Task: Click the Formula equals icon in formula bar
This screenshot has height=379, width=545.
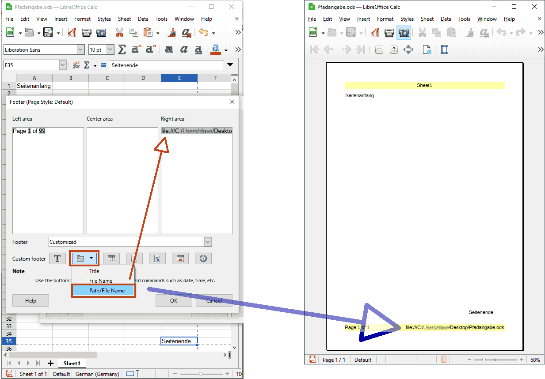Action: pyautogui.click(x=103, y=65)
